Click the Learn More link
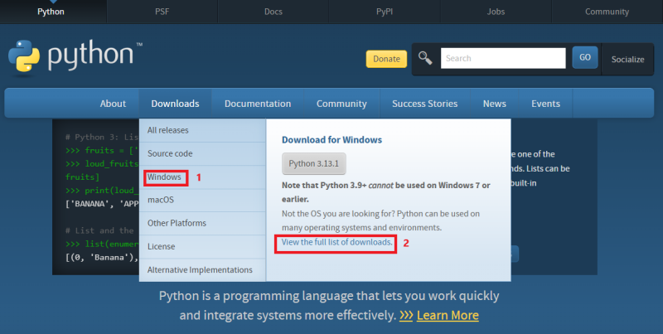 tap(448, 316)
